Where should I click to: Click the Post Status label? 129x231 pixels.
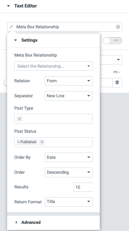point(25,131)
